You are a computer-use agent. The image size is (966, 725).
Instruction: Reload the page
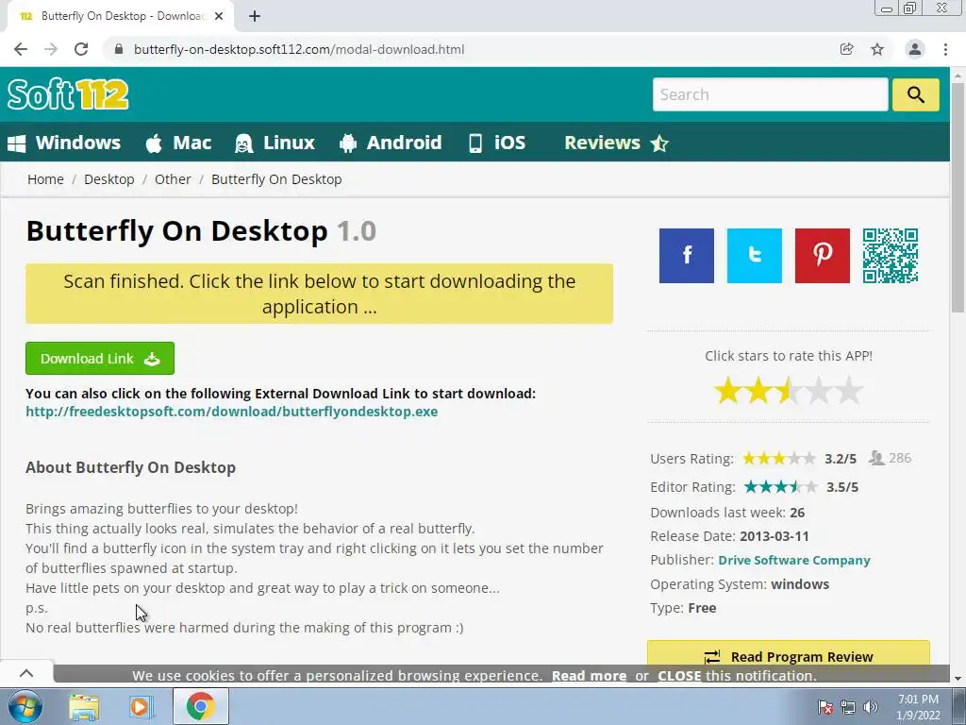(81, 49)
